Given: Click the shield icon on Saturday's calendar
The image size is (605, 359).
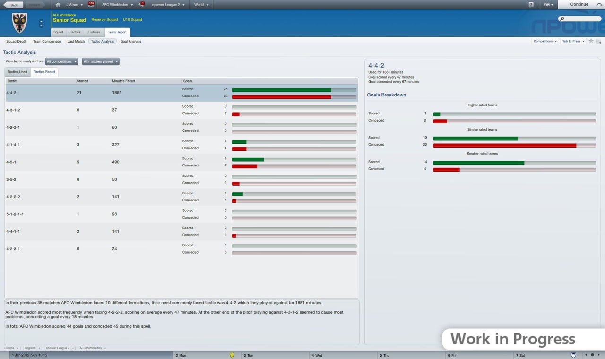Looking at the screenshot, I should click(573, 355).
